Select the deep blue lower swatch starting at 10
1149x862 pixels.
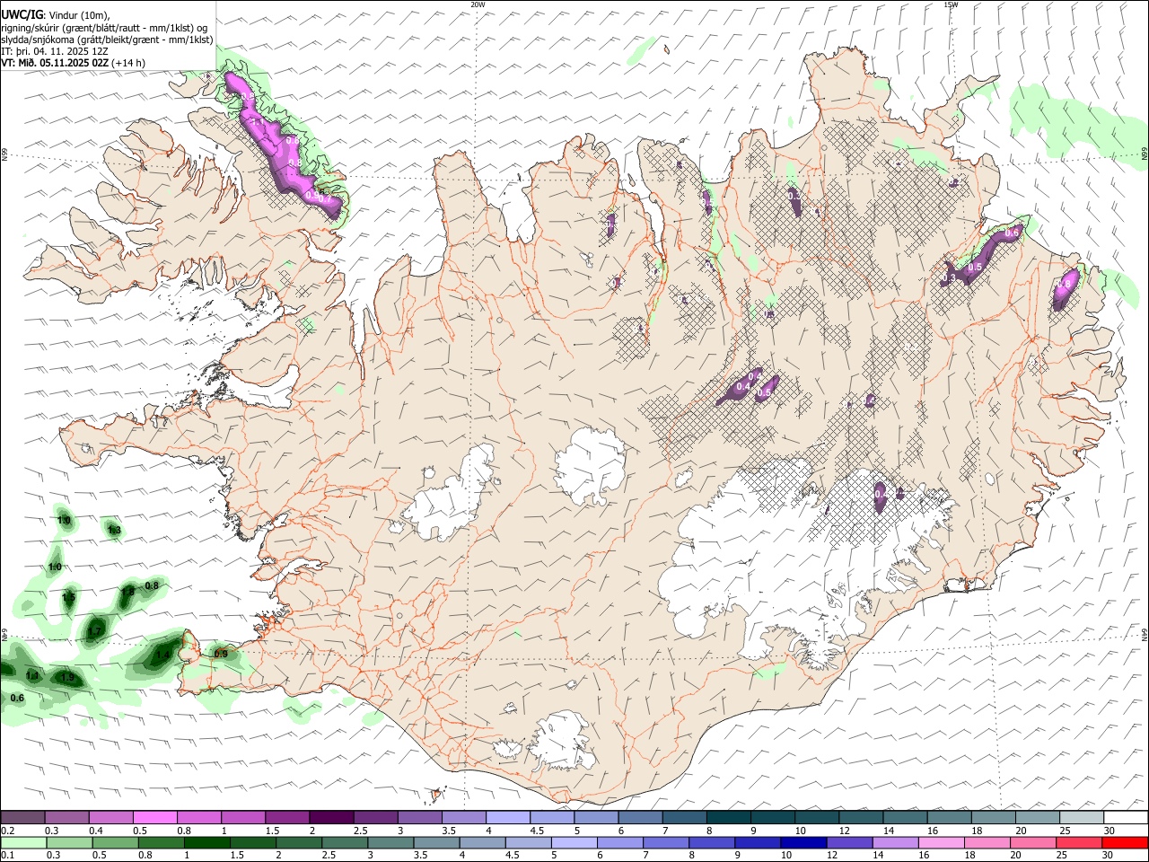(x=804, y=843)
